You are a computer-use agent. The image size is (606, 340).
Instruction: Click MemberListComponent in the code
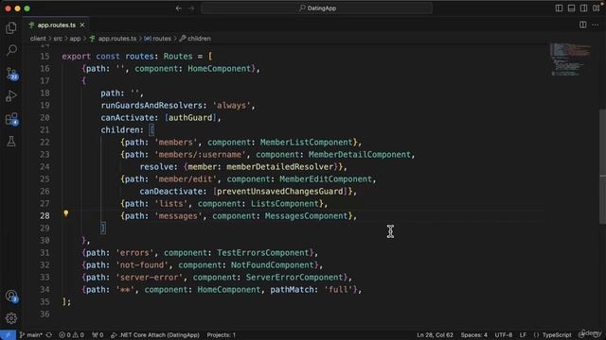pos(306,143)
